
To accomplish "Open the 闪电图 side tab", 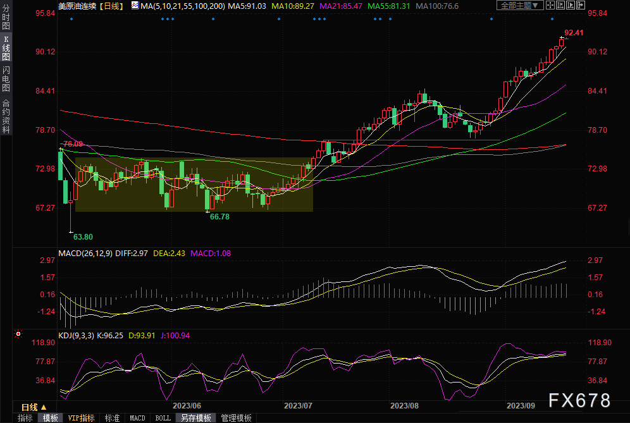I will point(6,79).
